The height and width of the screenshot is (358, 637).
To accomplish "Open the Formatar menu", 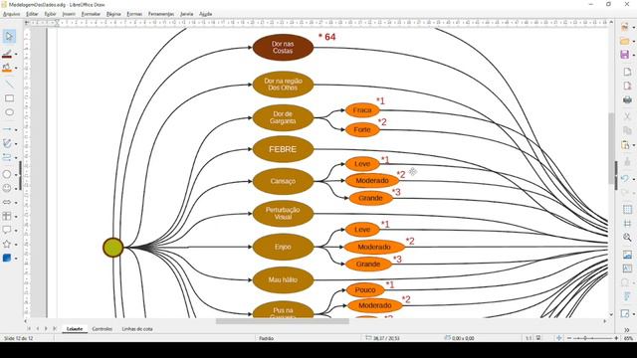I will click(x=91, y=14).
